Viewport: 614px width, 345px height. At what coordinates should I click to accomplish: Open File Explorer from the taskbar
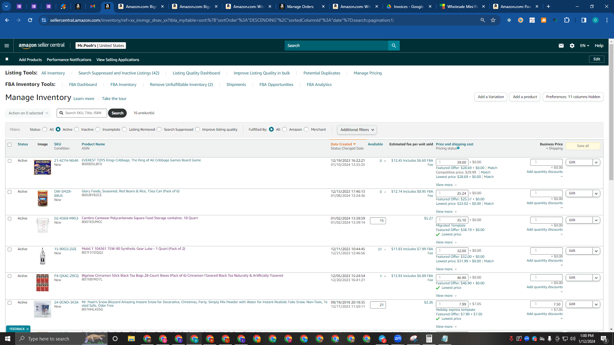pyautogui.click(x=131, y=339)
